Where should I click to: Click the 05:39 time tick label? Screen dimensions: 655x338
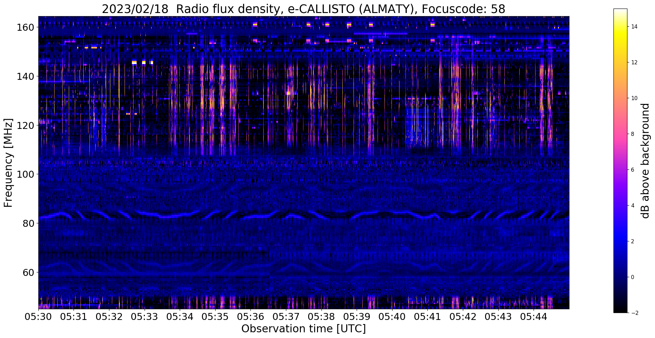coord(357,317)
